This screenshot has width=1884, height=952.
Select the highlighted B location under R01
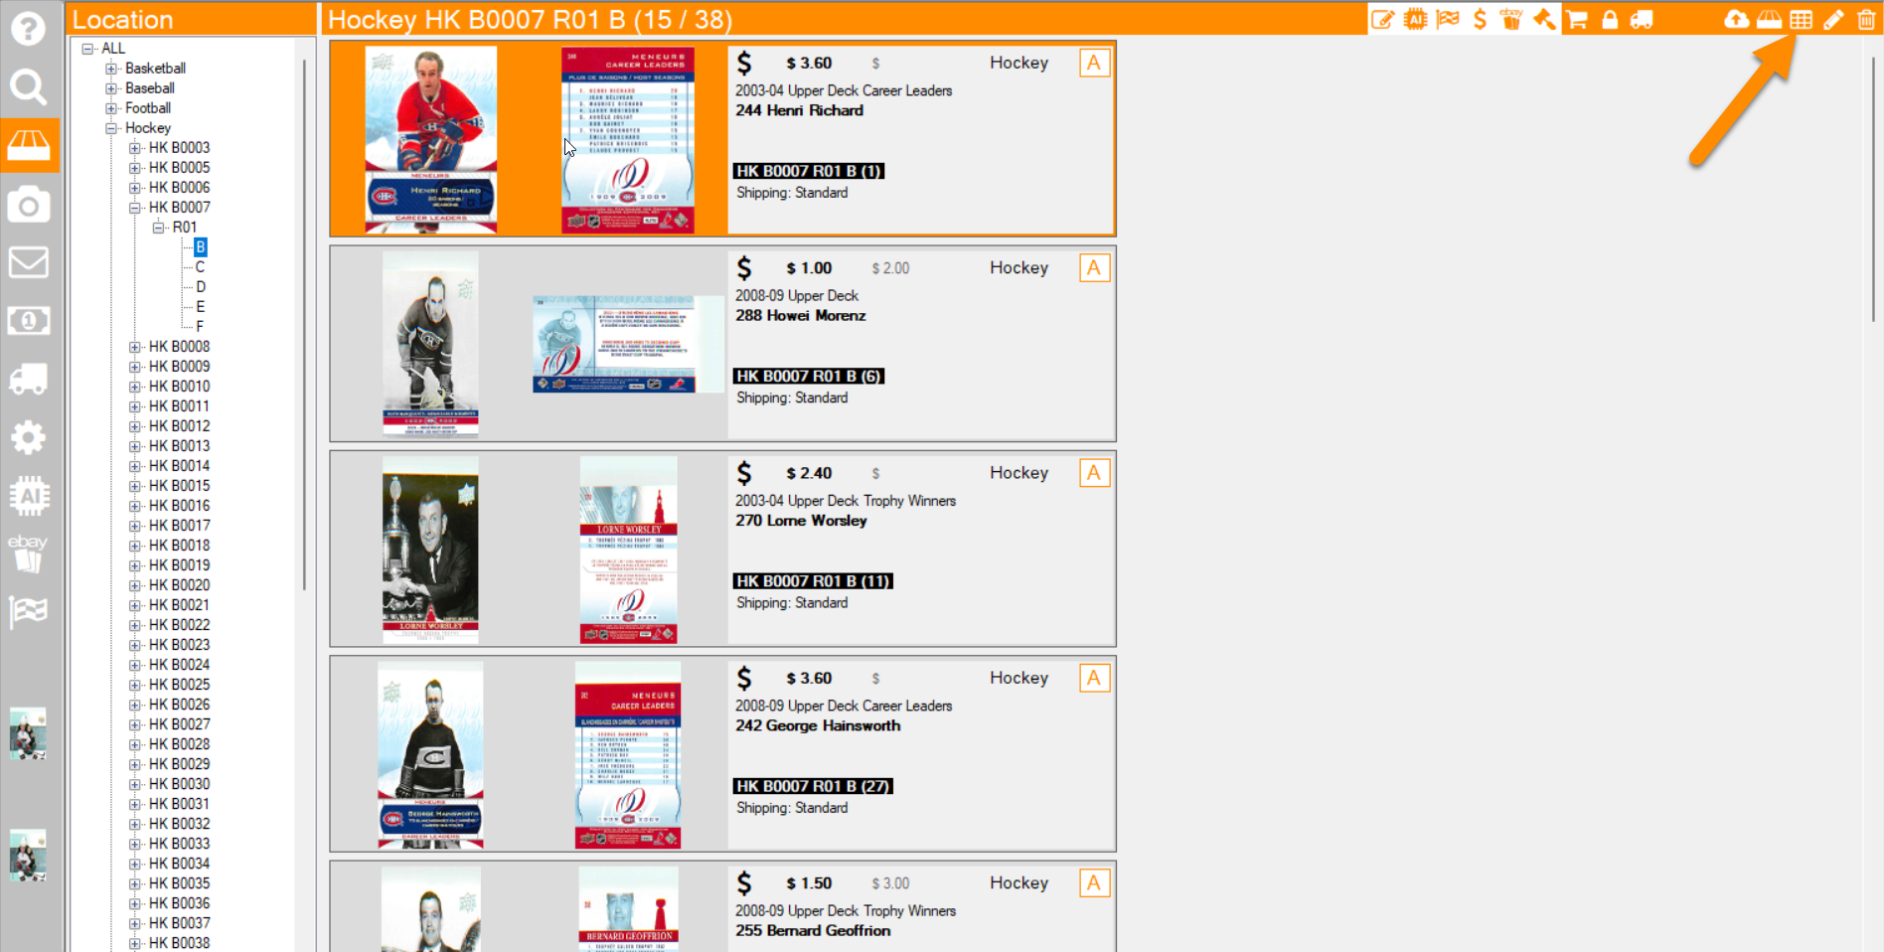(x=201, y=246)
